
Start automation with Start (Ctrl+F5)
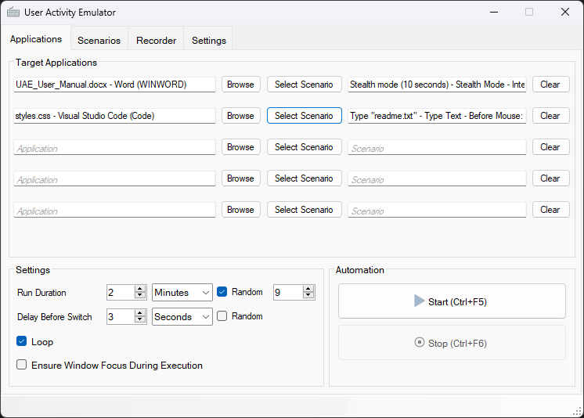452,301
